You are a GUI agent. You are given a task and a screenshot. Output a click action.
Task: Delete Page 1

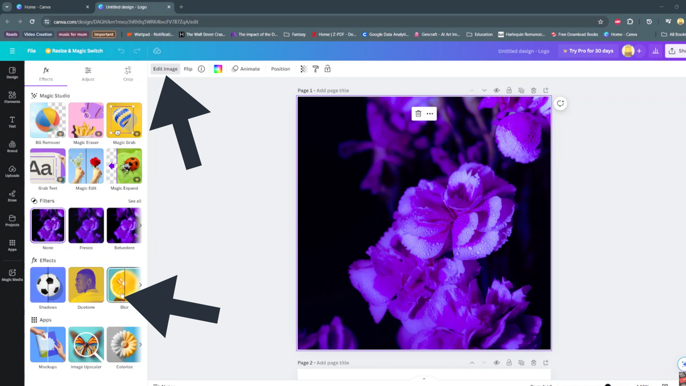(534, 91)
